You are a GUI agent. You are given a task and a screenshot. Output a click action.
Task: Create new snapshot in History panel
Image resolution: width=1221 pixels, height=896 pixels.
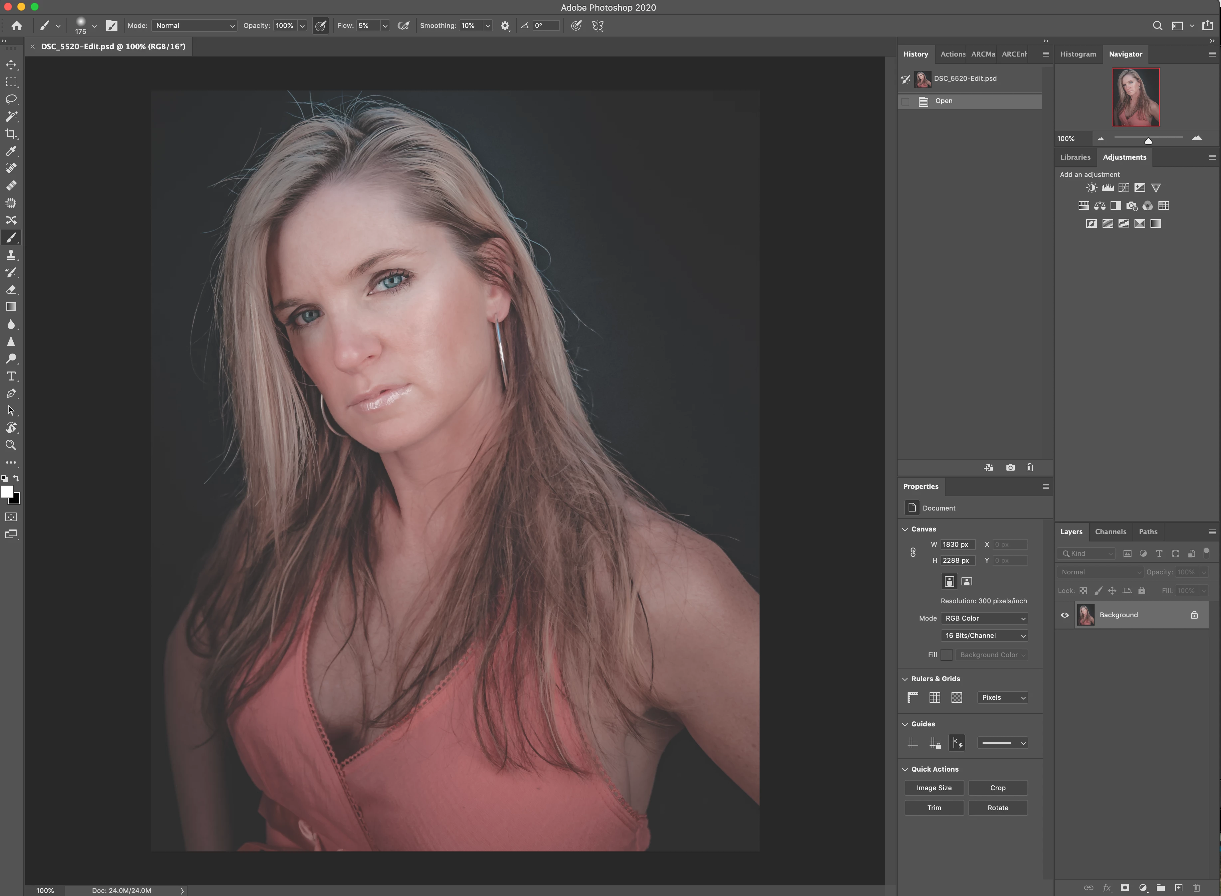point(1010,468)
